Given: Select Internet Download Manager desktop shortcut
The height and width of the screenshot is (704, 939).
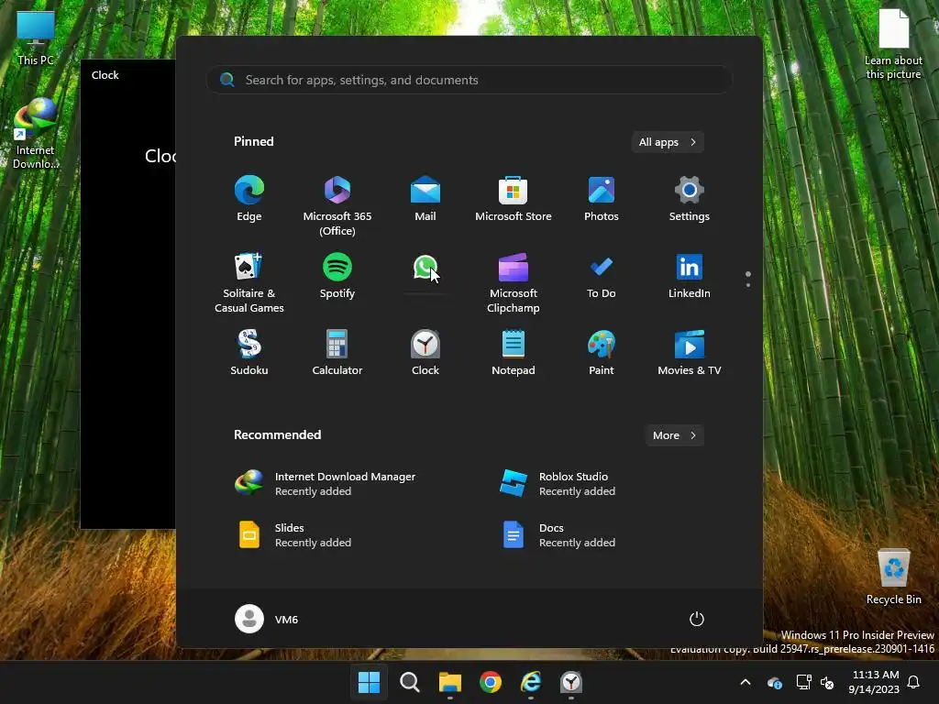Looking at the screenshot, I should 36,134.
